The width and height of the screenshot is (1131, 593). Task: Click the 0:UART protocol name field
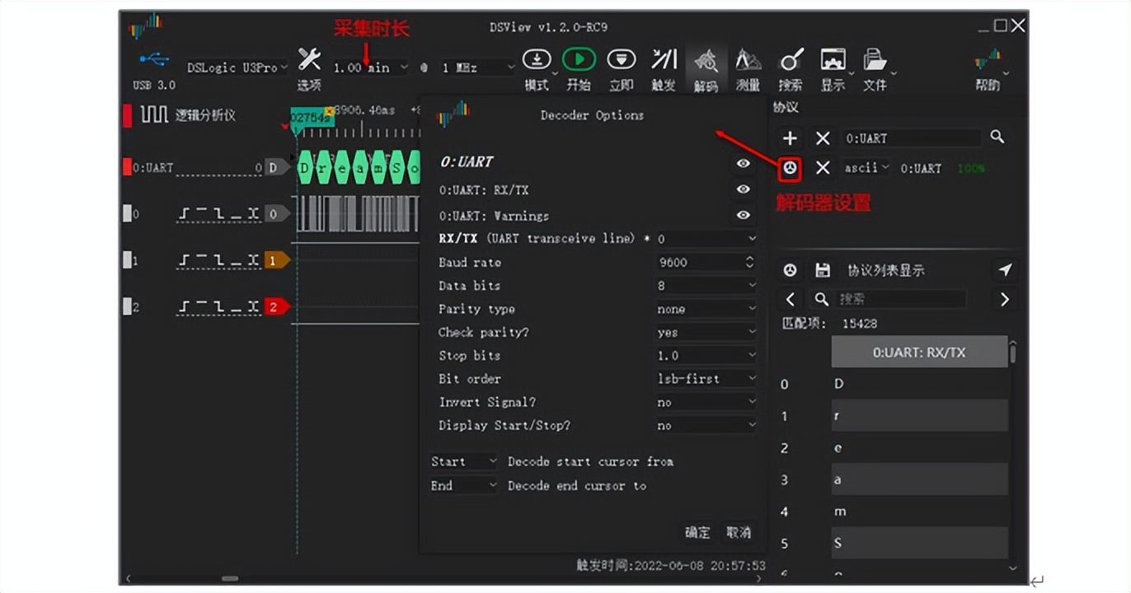coord(912,138)
